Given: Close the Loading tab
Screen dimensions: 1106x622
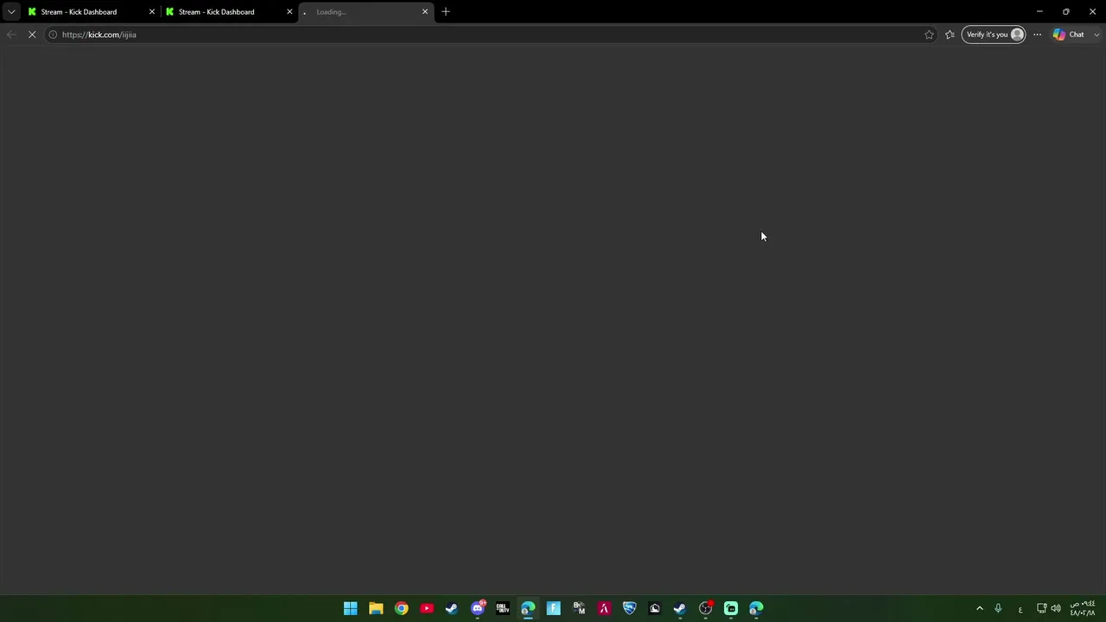Looking at the screenshot, I should pyautogui.click(x=425, y=12).
